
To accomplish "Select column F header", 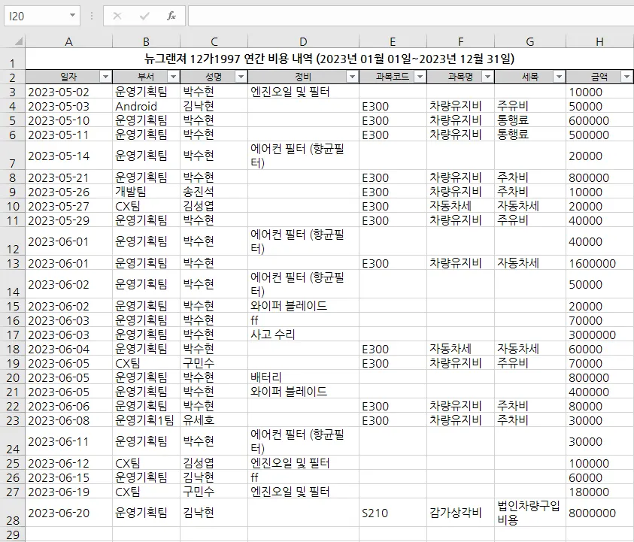I will [460, 41].
